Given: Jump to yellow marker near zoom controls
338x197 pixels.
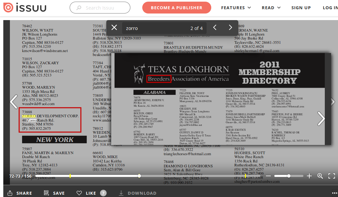Looking at the screenshot, I should 245,176.
